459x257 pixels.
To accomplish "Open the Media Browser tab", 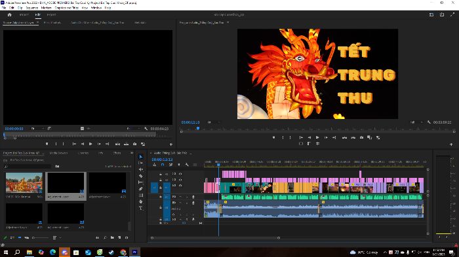I will point(58,153).
